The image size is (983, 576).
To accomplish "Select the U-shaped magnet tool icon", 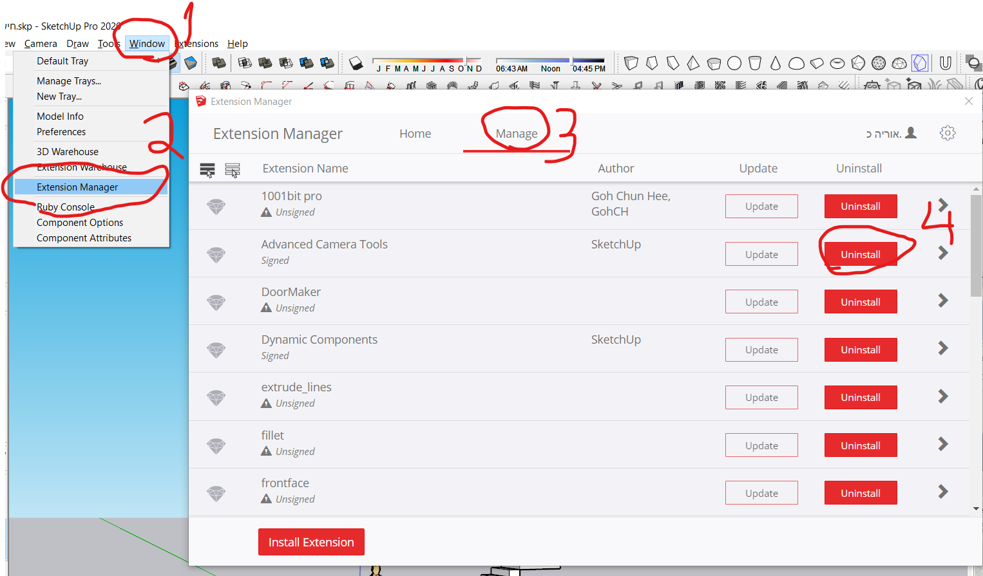I will coord(946,63).
